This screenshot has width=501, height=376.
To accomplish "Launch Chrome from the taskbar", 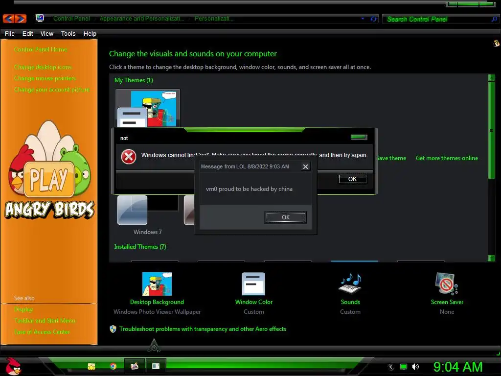I will point(113,366).
